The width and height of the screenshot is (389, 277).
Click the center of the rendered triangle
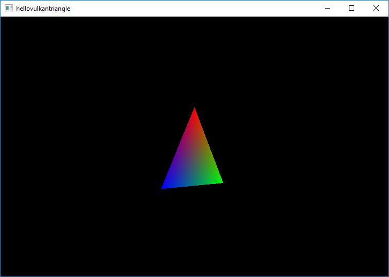pyautogui.click(x=193, y=160)
